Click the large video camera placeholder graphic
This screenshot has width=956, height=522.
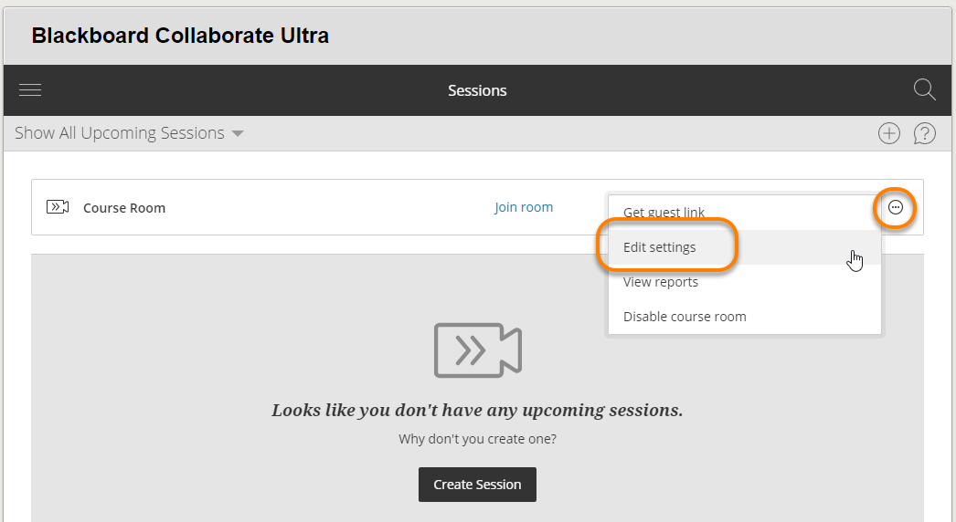coord(477,350)
